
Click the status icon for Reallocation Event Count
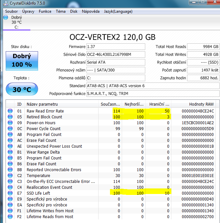click(x=10, y=187)
